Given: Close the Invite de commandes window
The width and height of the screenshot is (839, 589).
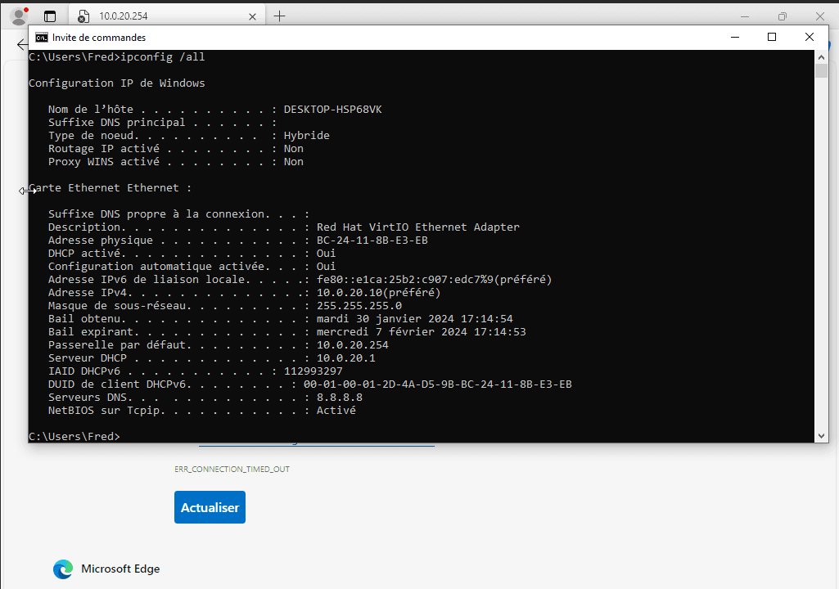Looking at the screenshot, I should [810, 37].
